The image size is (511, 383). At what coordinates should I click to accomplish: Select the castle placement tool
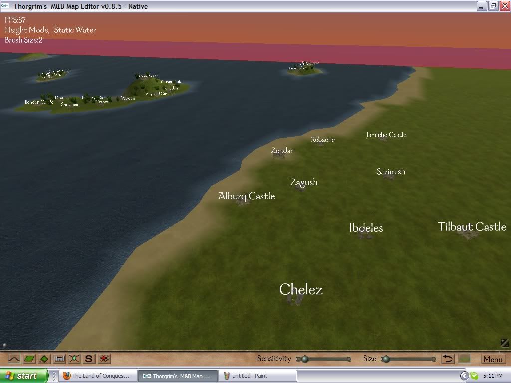click(x=59, y=359)
